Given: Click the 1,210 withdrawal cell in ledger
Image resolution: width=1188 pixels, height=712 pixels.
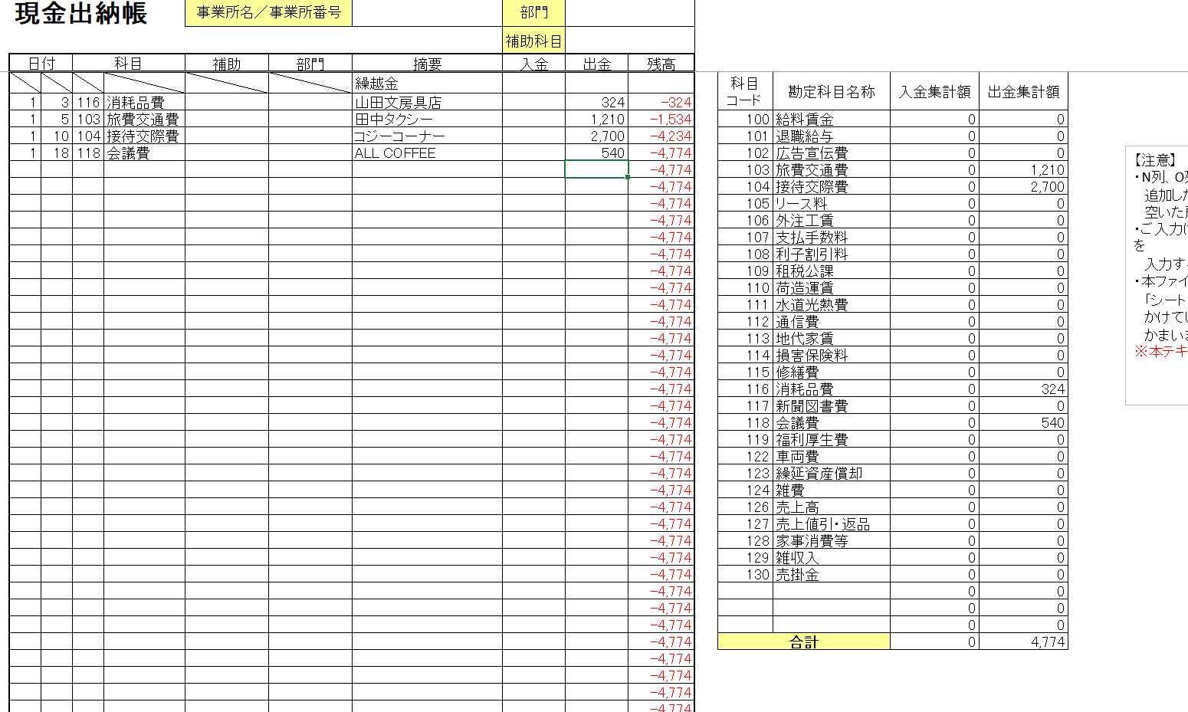Looking at the screenshot, I should click(x=596, y=119).
